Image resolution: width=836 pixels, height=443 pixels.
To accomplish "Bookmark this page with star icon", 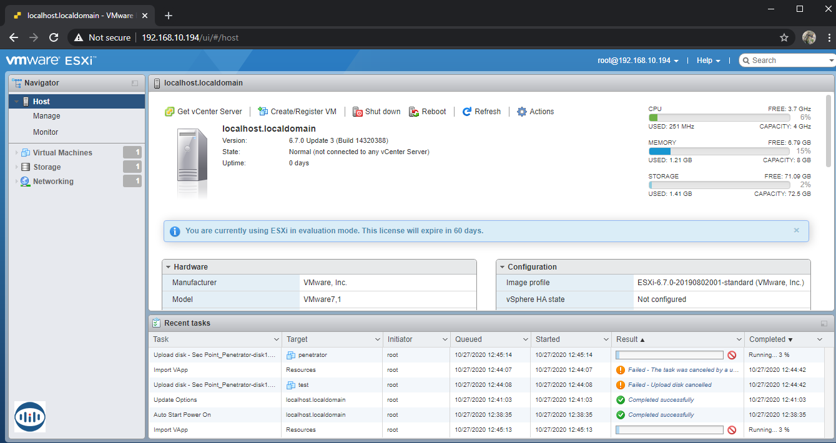I will click(x=784, y=37).
